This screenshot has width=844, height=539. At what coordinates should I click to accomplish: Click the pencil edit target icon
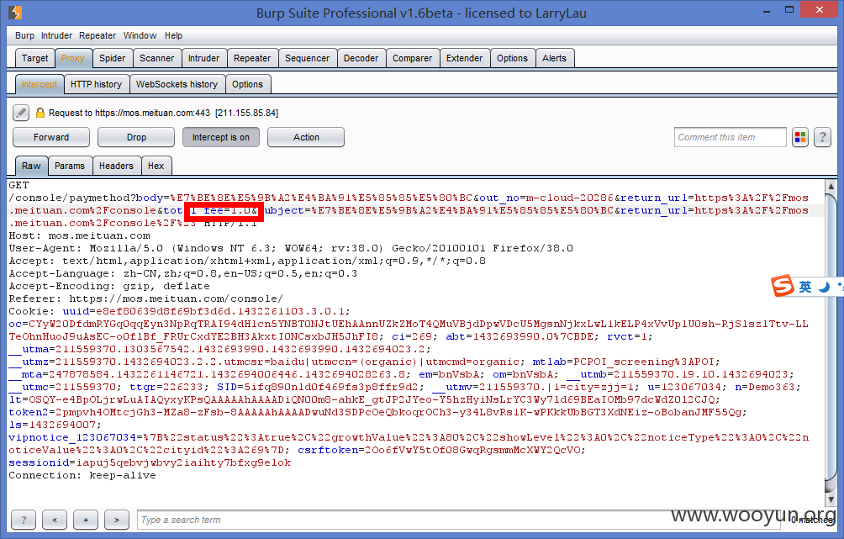[21, 113]
